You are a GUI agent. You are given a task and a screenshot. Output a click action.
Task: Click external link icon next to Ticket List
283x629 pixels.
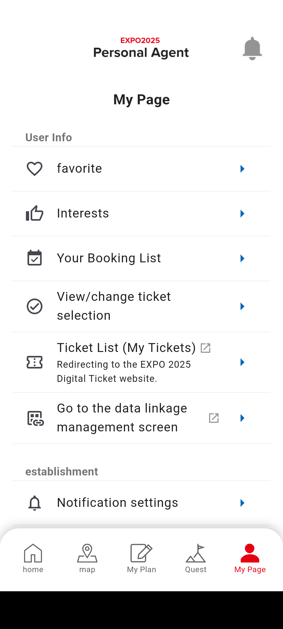pyautogui.click(x=206, y=348)
